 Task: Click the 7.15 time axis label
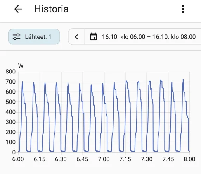[x=125, y=159]
